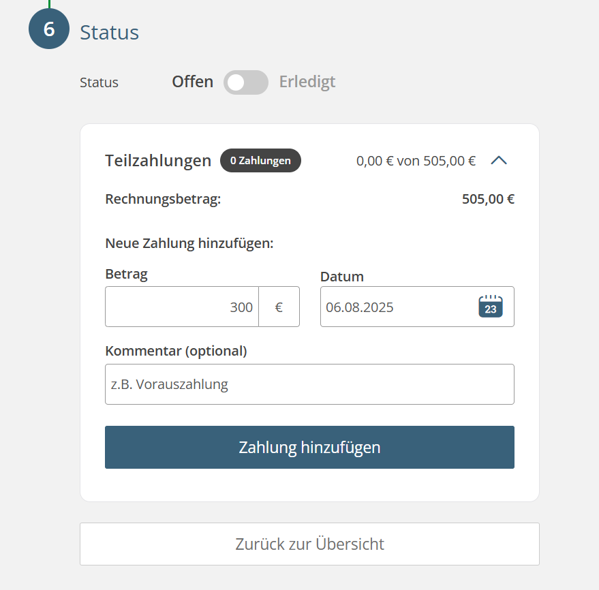Click the 'Status' section heading
The width and height of the screenshot is (599, 590).
tap(109, 32)
